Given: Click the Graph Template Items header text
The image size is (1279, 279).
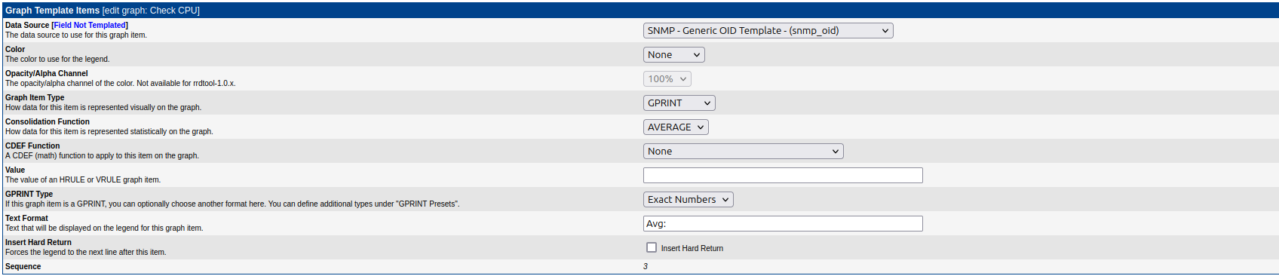Looking at the screenshot, I should click(53, 11).
